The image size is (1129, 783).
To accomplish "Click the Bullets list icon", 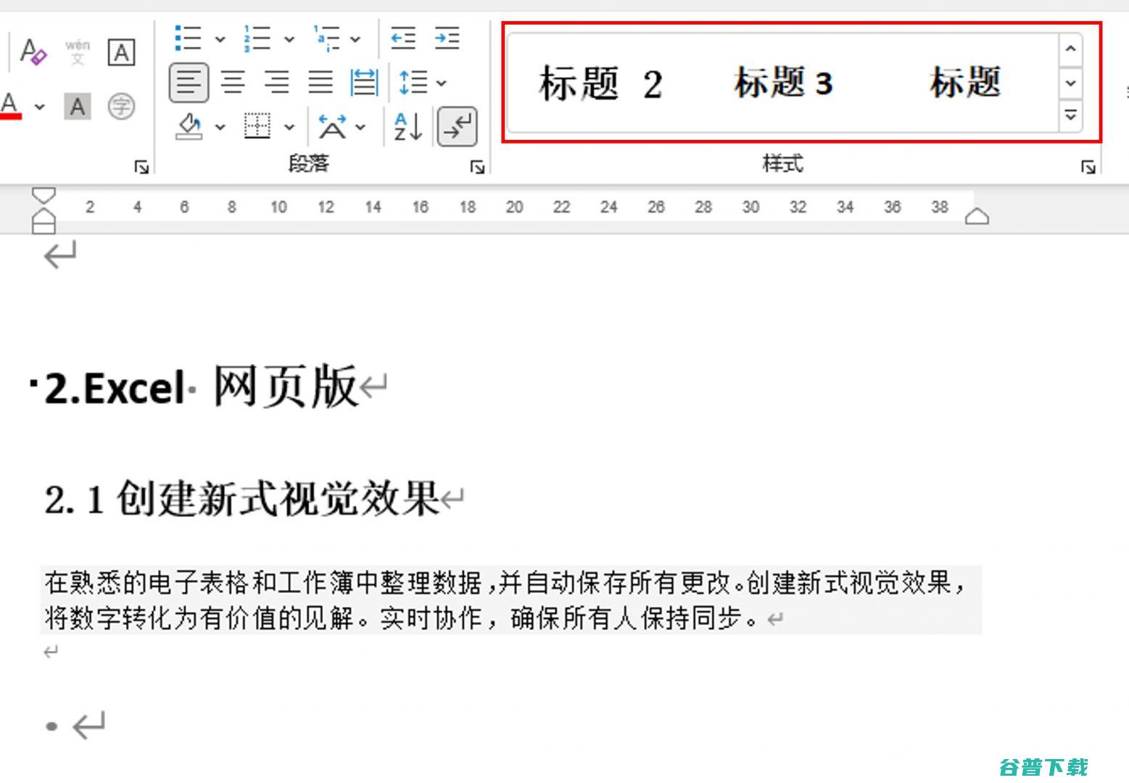I will 188,38.
